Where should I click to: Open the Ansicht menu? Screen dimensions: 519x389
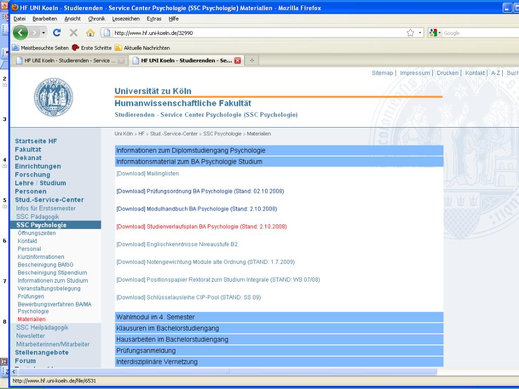pos(72,19)
